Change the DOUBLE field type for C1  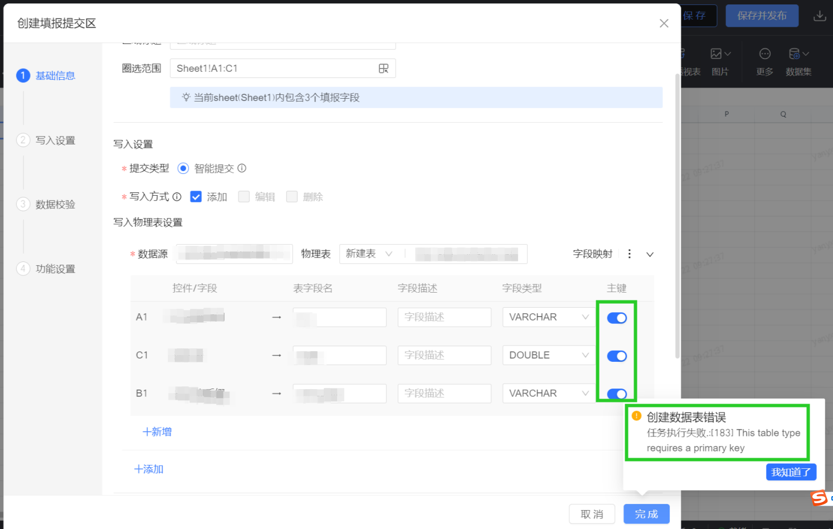tap(548, 355)
